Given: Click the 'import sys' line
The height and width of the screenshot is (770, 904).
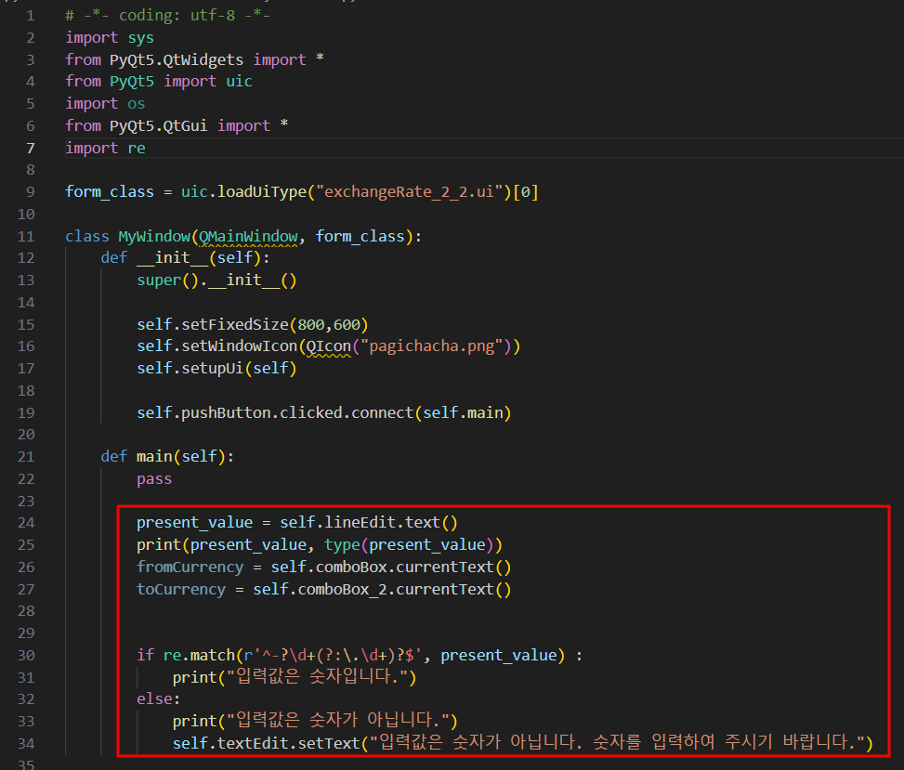Looking at the screenshot, I should pos(110,38).
